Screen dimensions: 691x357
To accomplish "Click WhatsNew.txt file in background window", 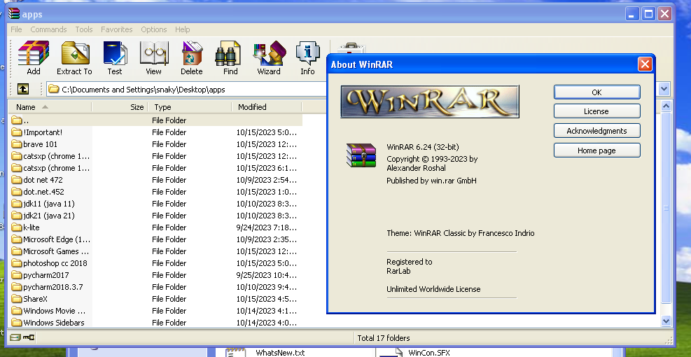I will 280,353.
